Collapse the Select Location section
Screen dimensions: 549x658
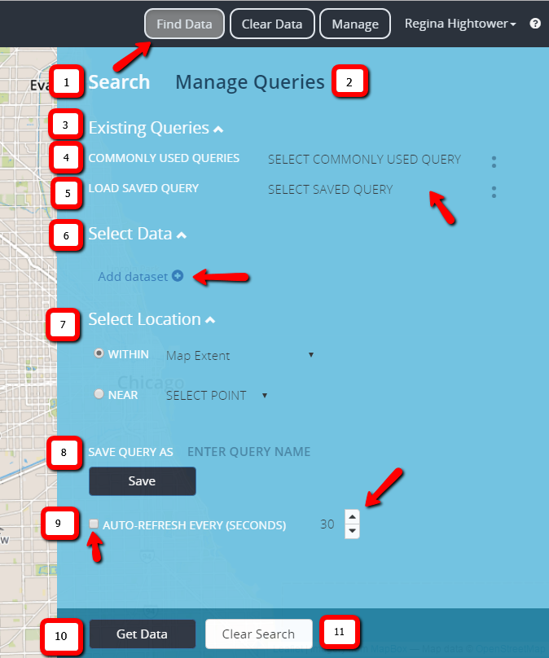pyautogui.click(x=210, y=321)
